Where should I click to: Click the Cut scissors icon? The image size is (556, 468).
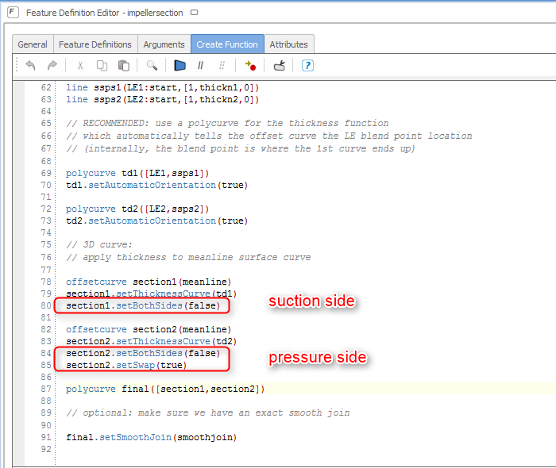80,66
